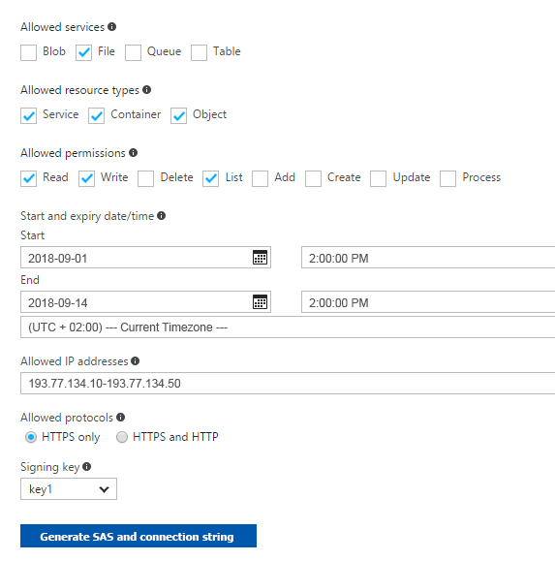Image resolution: width=555 pixels, height=561 pixels.
Task: Select HTTPS and HTTP protocol option
Action: 122,437
